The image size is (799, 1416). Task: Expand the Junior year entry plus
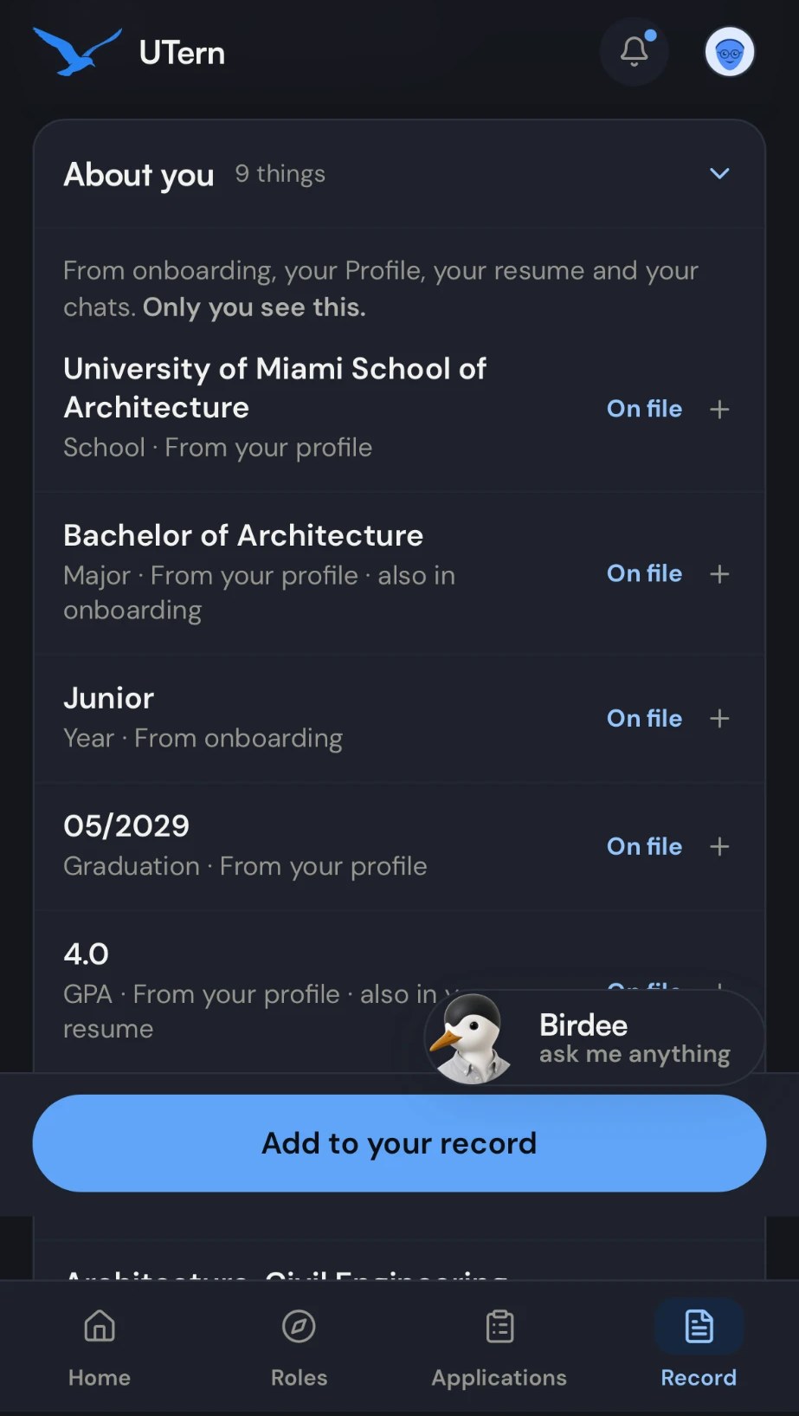coord(719,718)
